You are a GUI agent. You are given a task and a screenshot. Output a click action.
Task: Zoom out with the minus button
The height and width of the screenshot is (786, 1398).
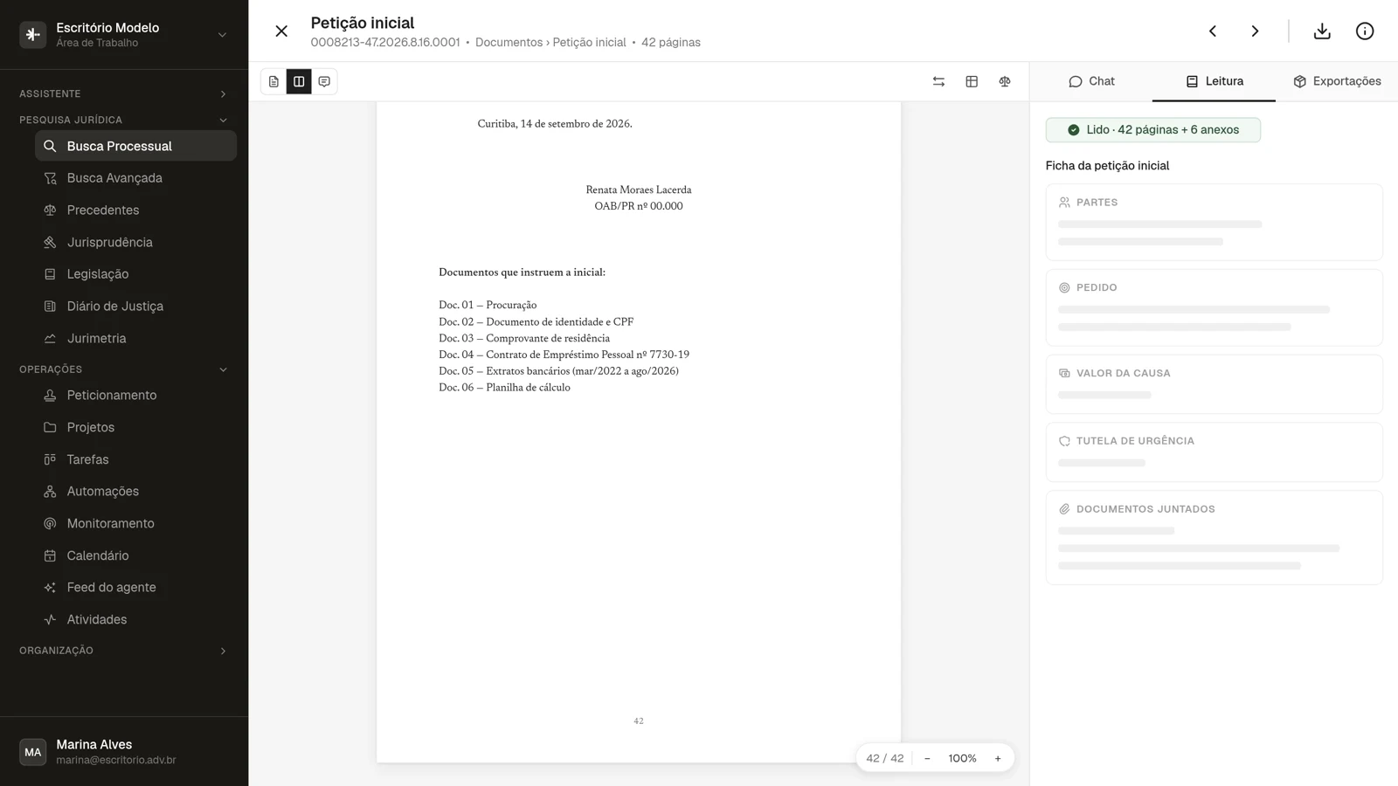(x=927, y=758)
